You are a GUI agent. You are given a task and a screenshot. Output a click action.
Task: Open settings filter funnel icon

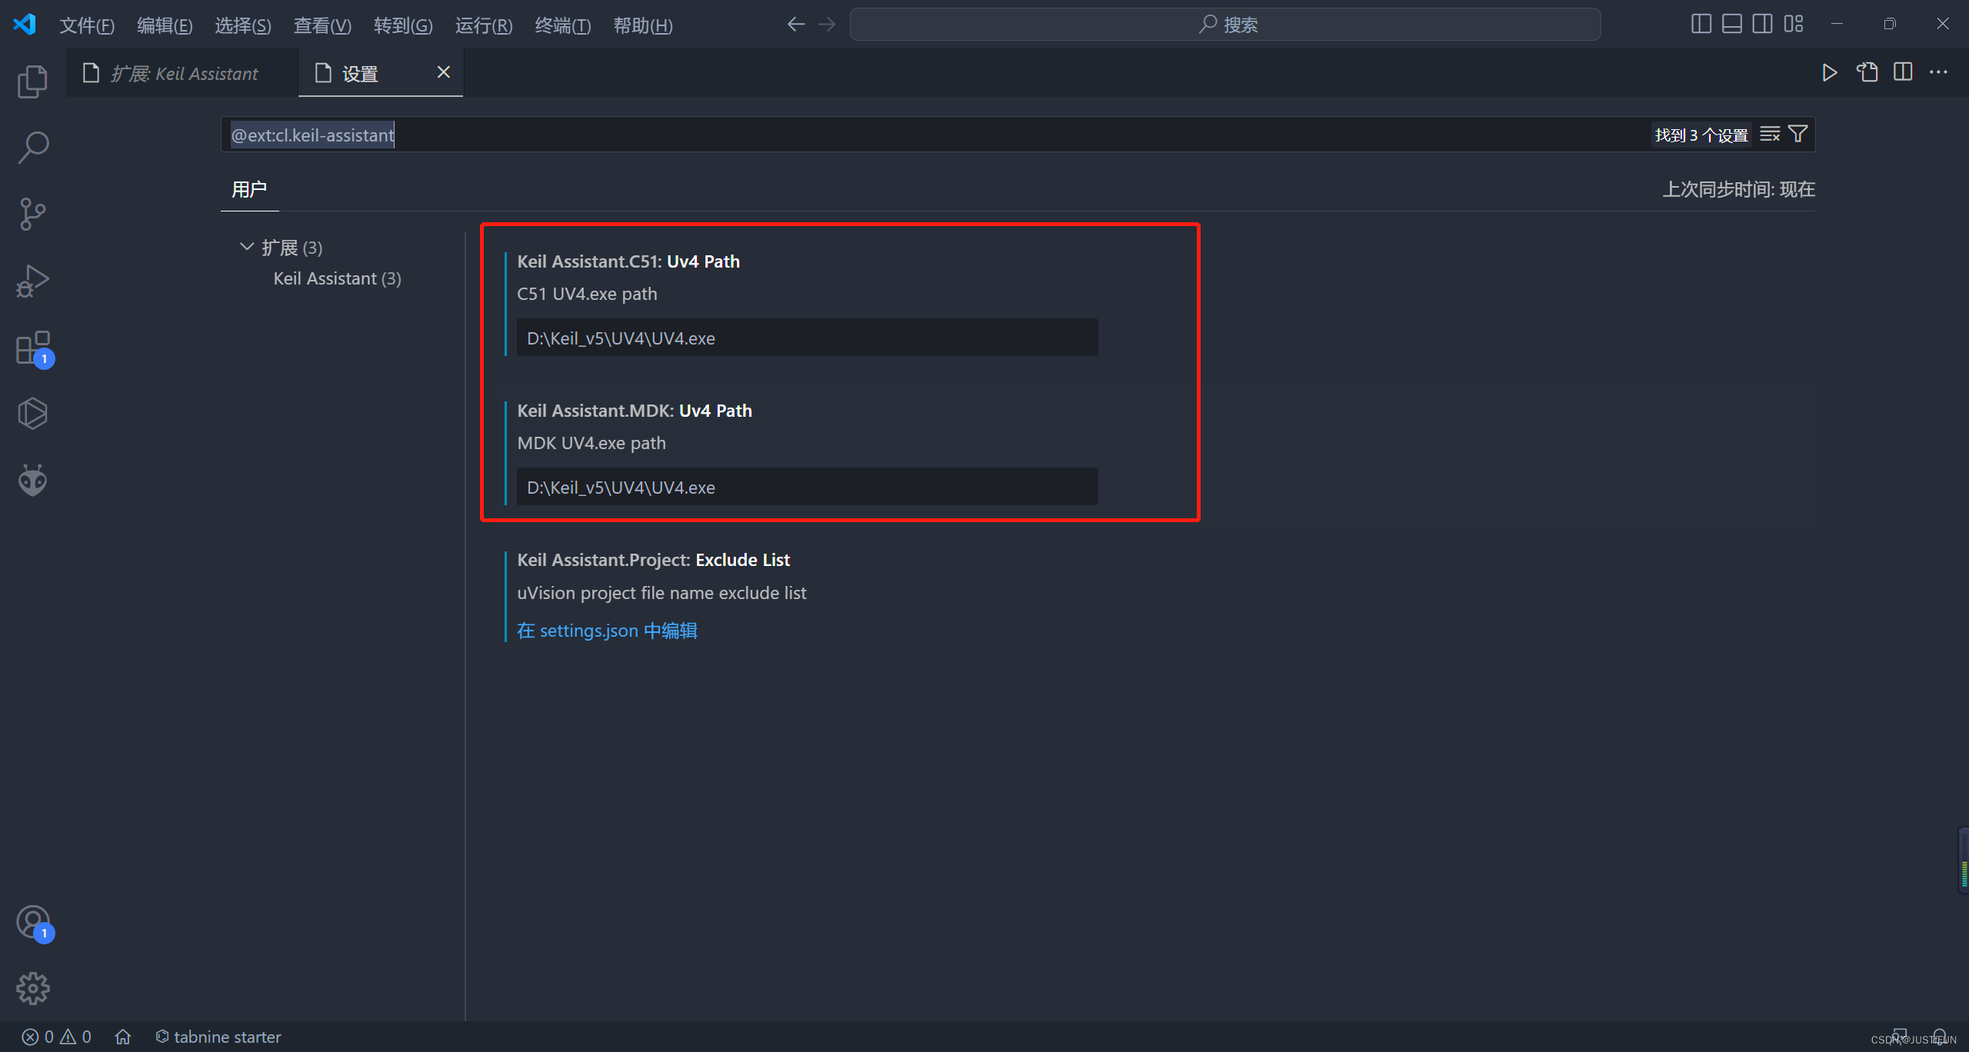point(1797,135)
